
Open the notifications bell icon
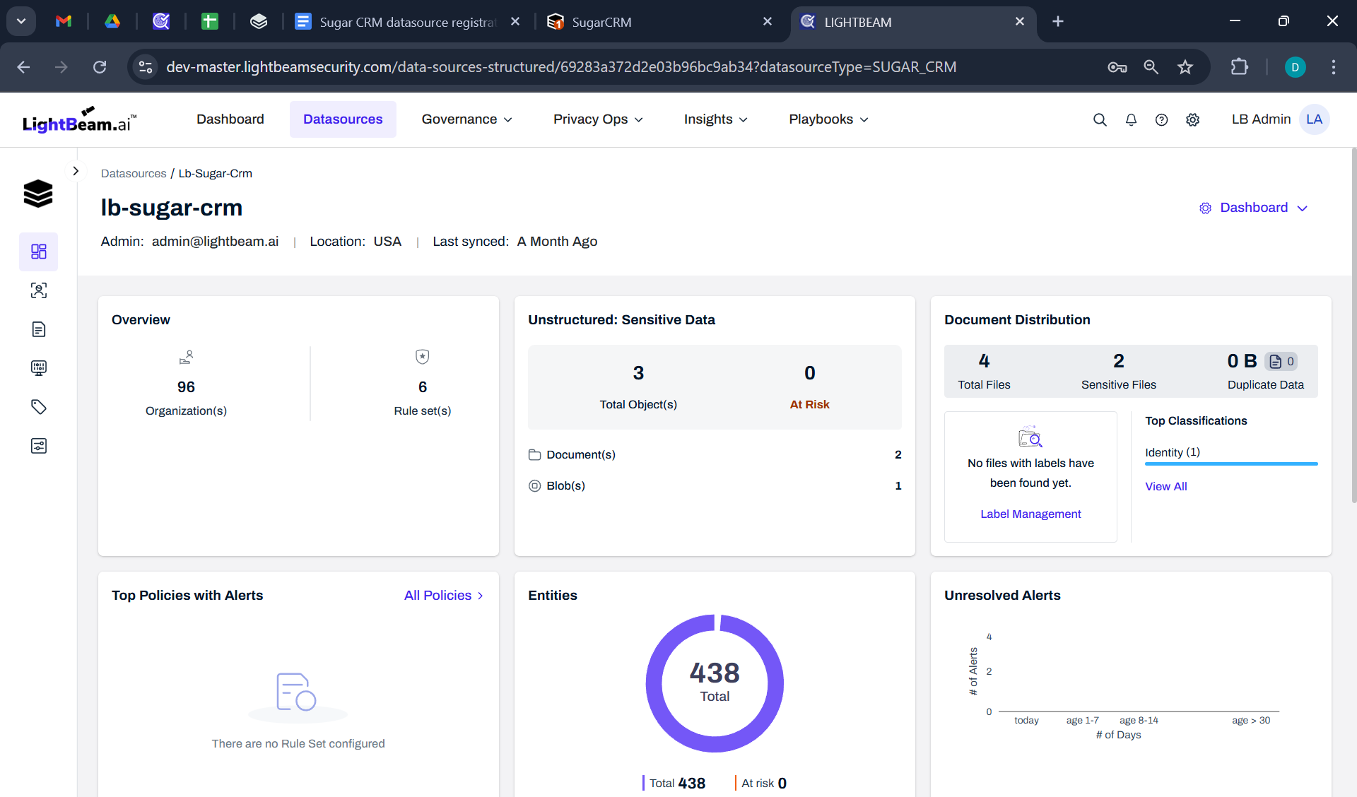(1131, 119)
